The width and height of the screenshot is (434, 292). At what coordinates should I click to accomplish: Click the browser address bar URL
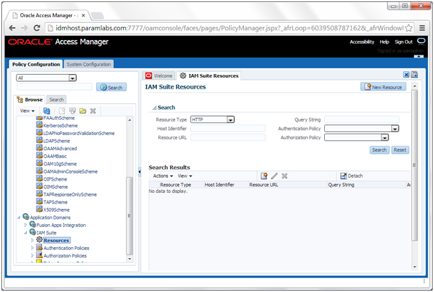pyautogui.click(x=229, y=28)
